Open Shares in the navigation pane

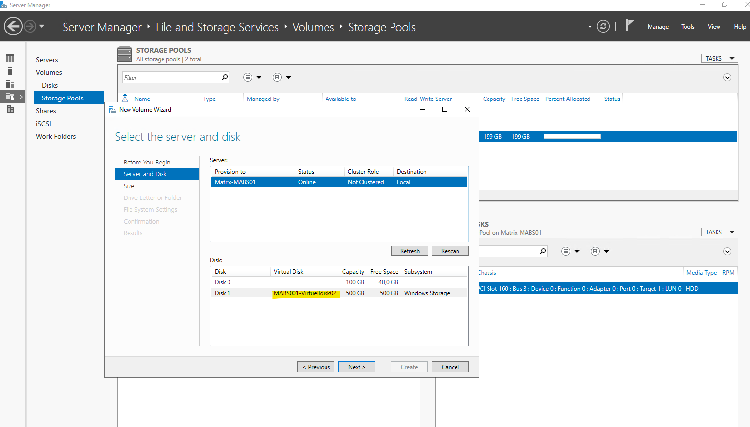tap(46, 111)
